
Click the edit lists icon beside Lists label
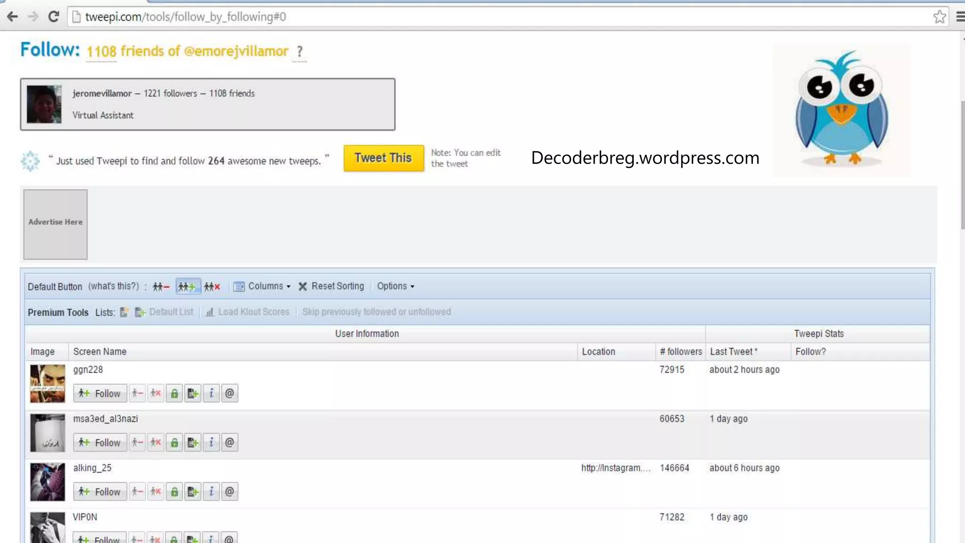[x=124, y=312]
